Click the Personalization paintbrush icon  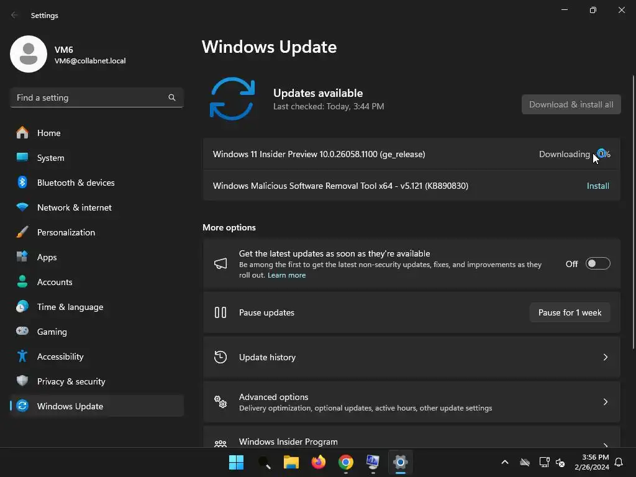pos(22,232)
